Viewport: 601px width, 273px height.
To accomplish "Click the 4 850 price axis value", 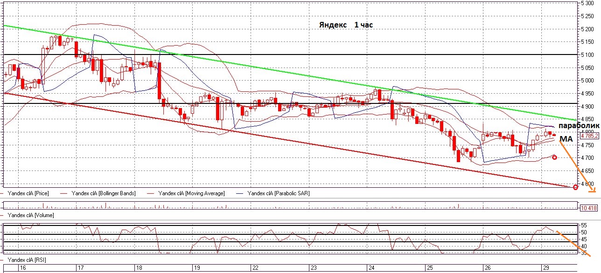I will (588, 119).
